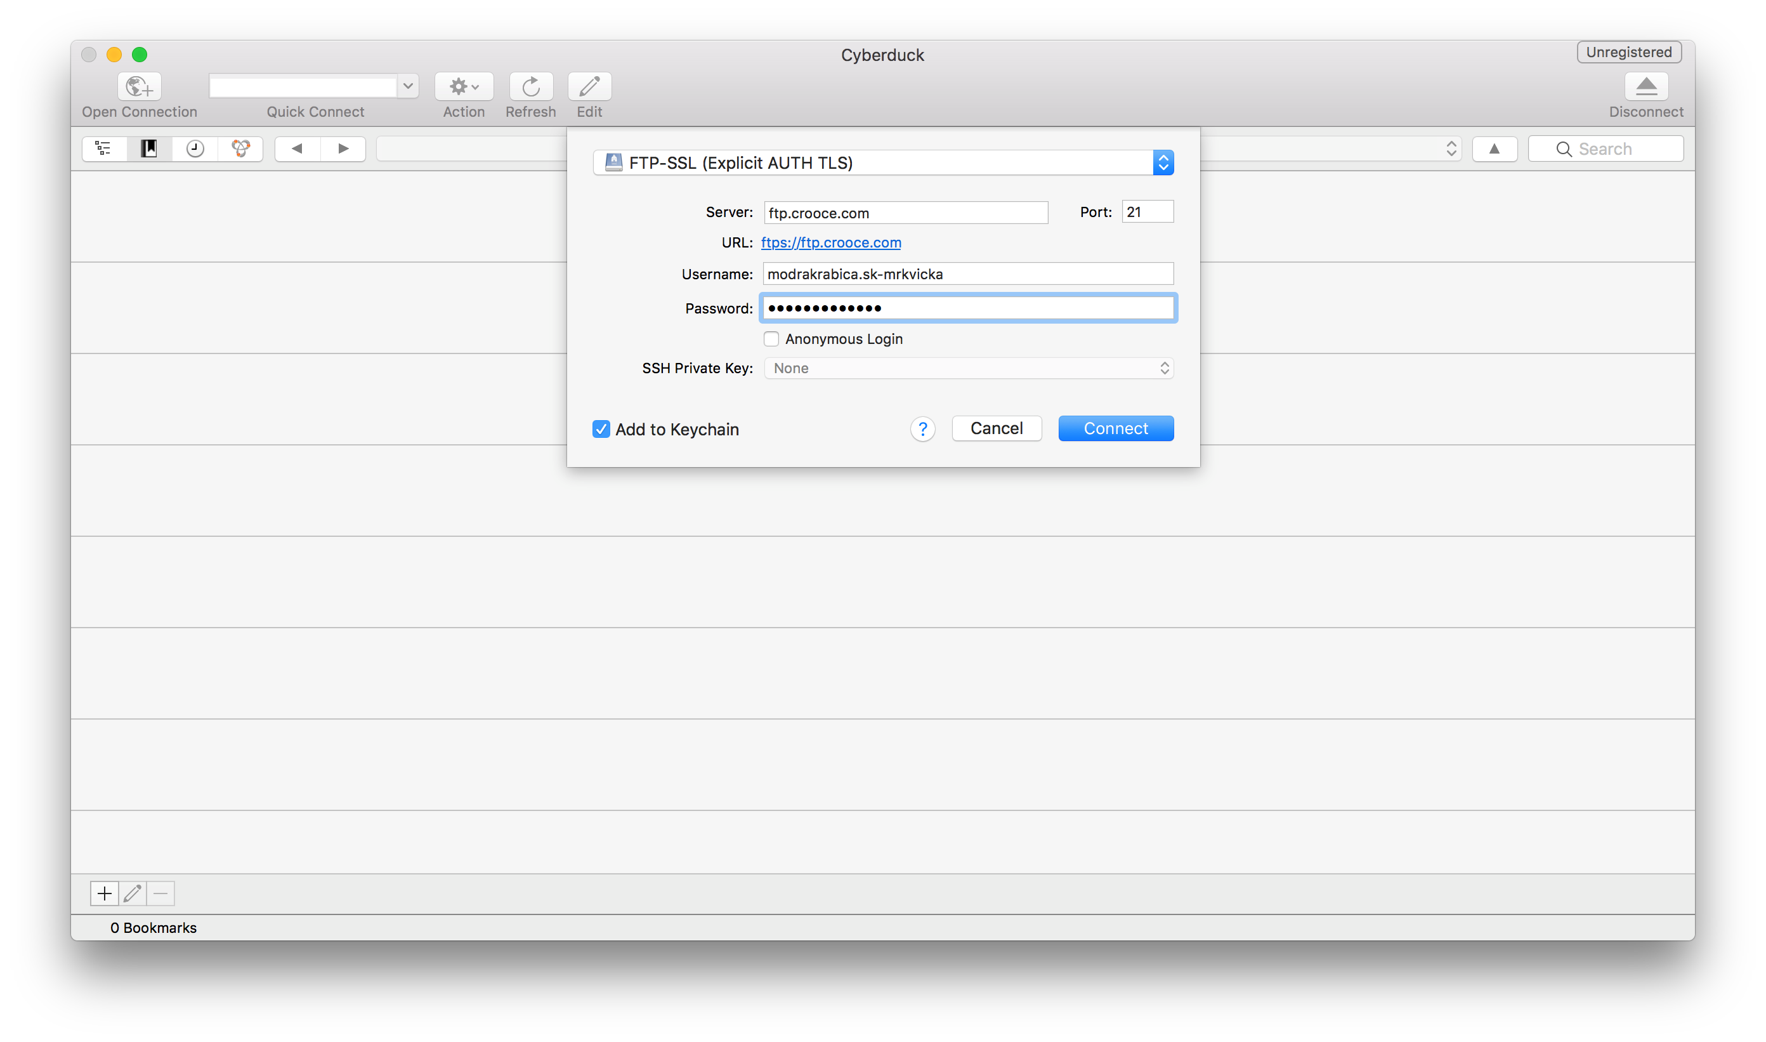The width and height of the screenshot is (1766, 1042).
Task: Show the Bonjour view
Action: (x=241, y=149)
